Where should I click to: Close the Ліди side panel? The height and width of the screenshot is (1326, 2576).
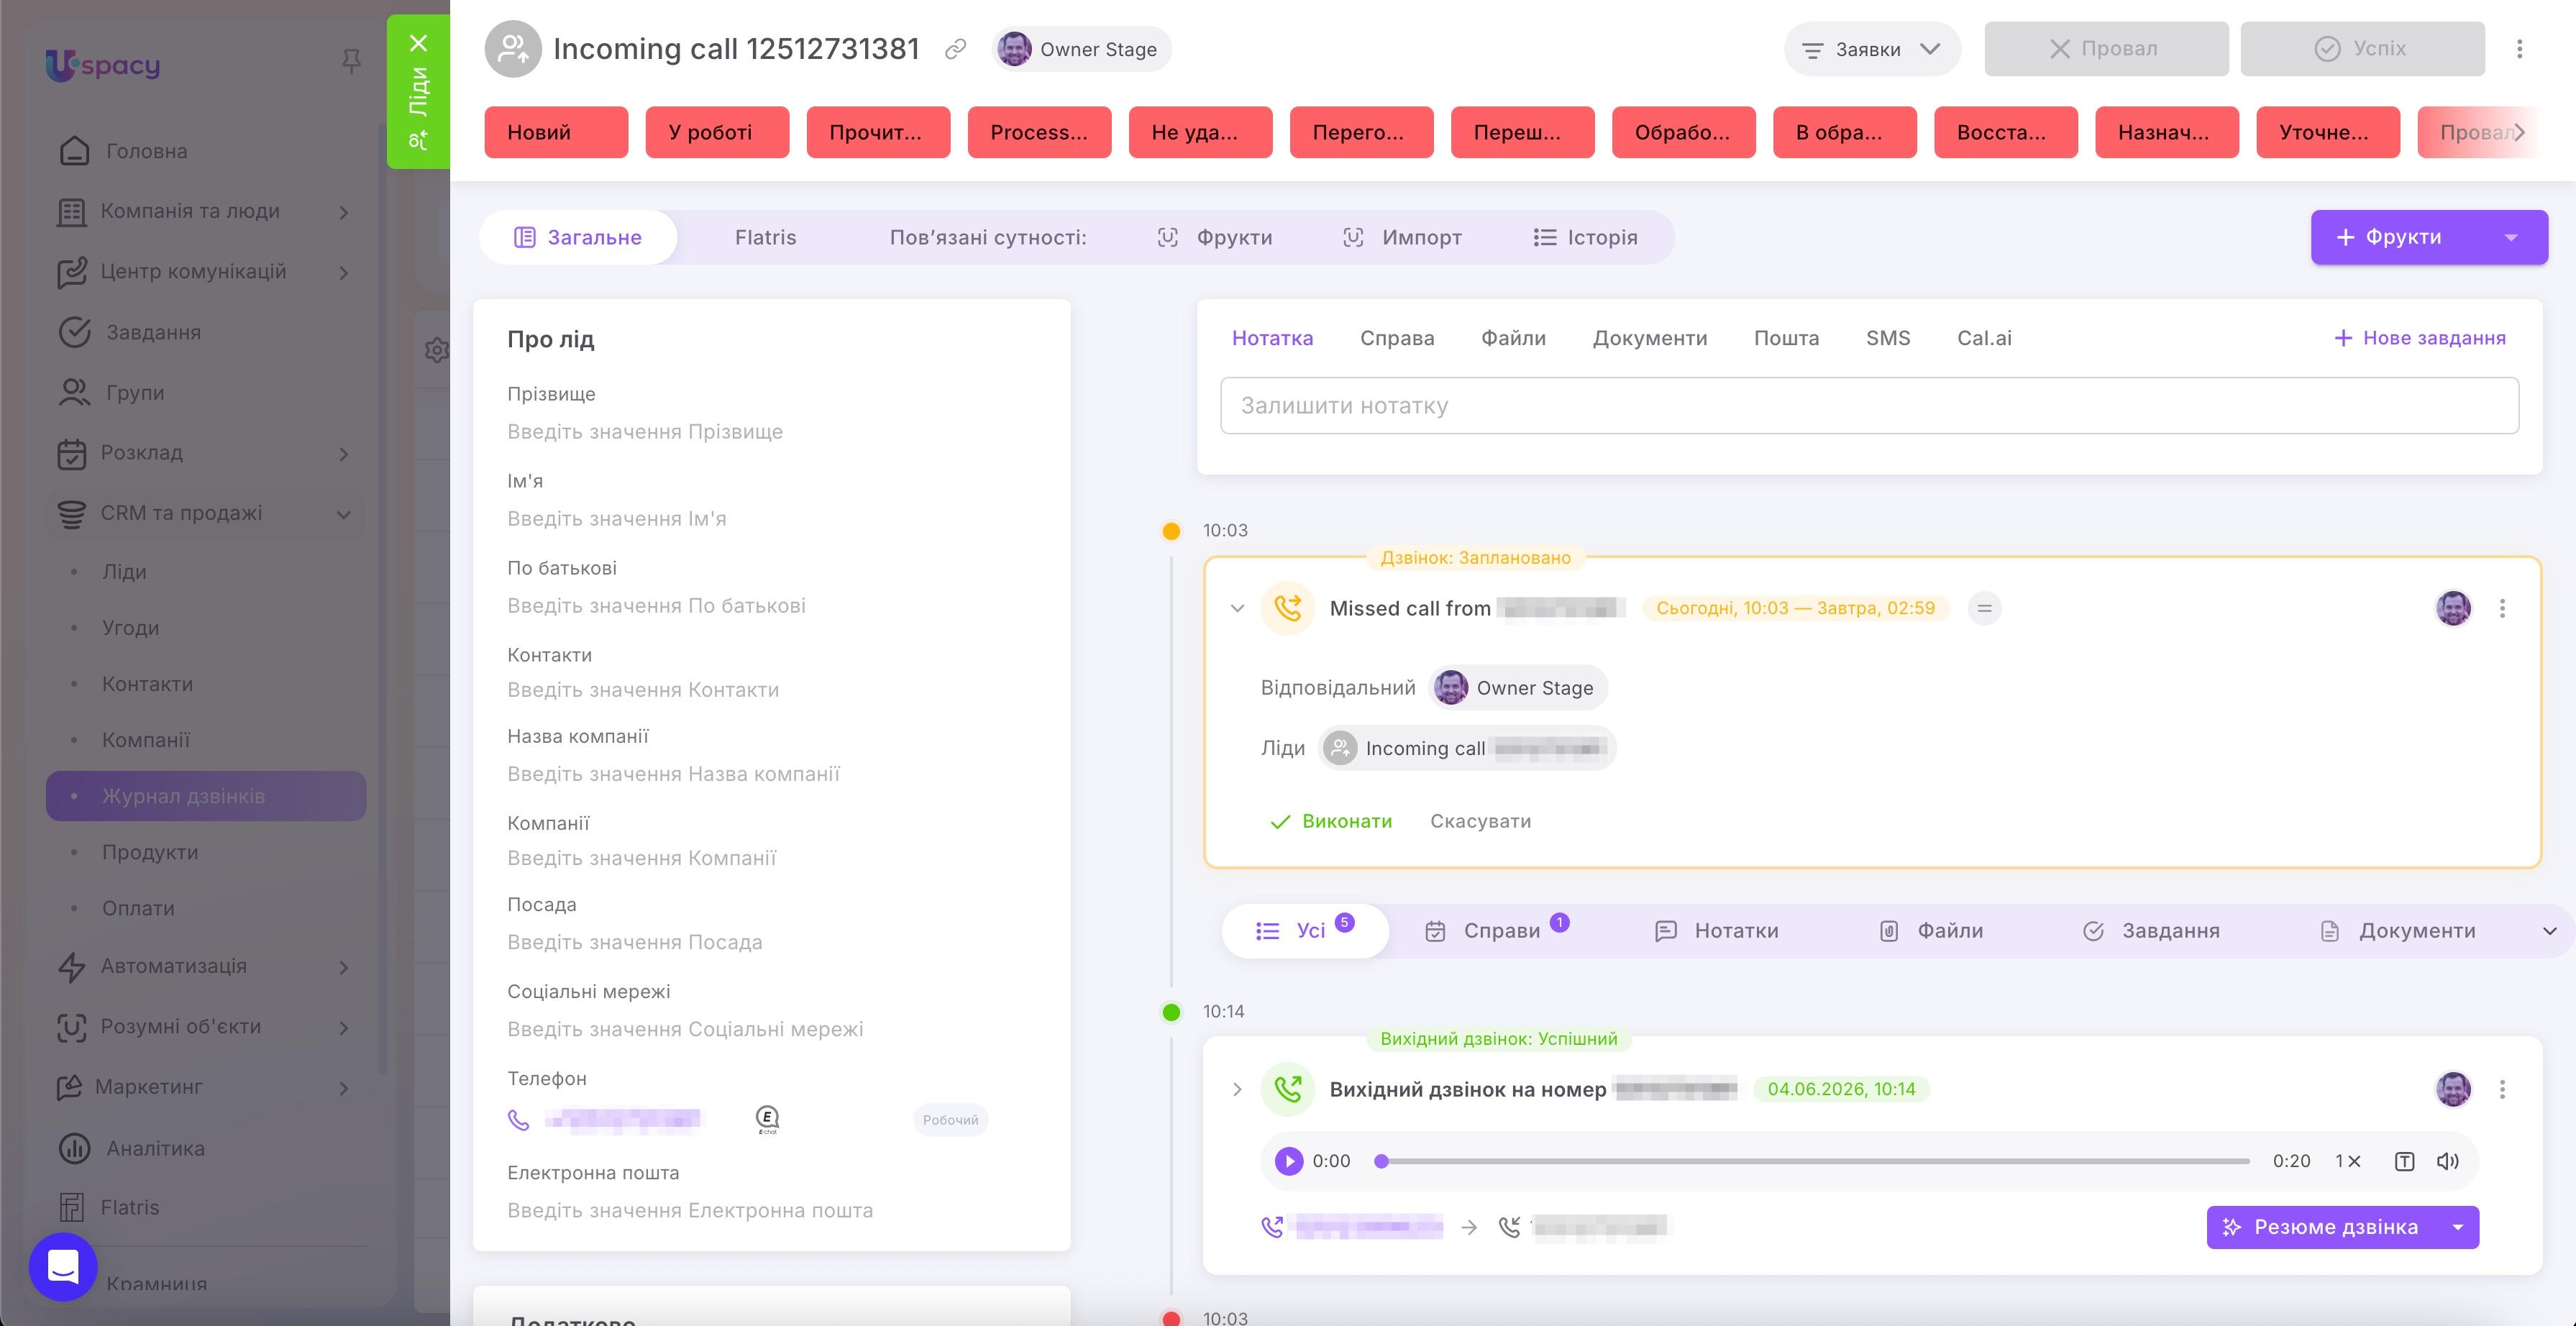(418, 43)
